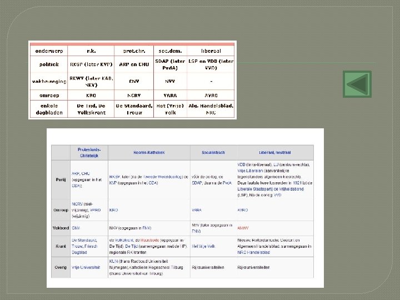Open the VPRO link in Omroep row
This screenshot has height=300, width=400.
click(x=96, y=210)
